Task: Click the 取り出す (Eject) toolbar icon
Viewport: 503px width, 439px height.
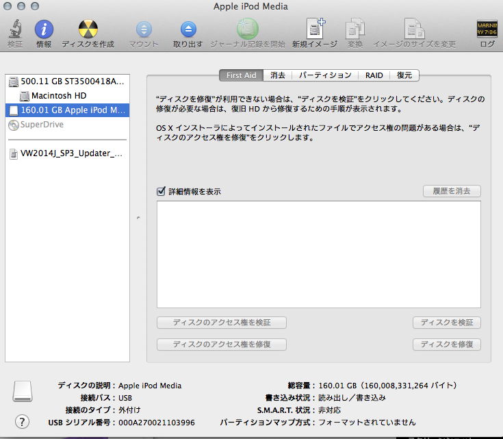Action: (x=188, y=30)
